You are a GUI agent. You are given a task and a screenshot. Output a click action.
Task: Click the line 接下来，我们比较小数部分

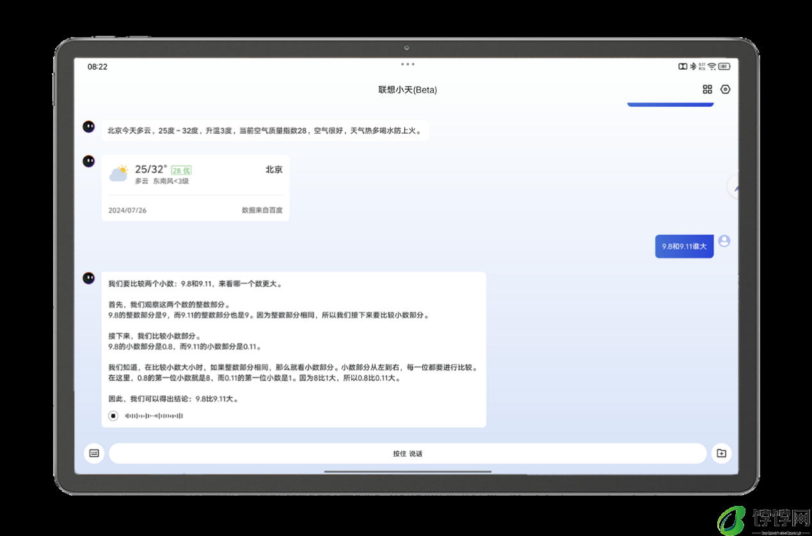154,336
